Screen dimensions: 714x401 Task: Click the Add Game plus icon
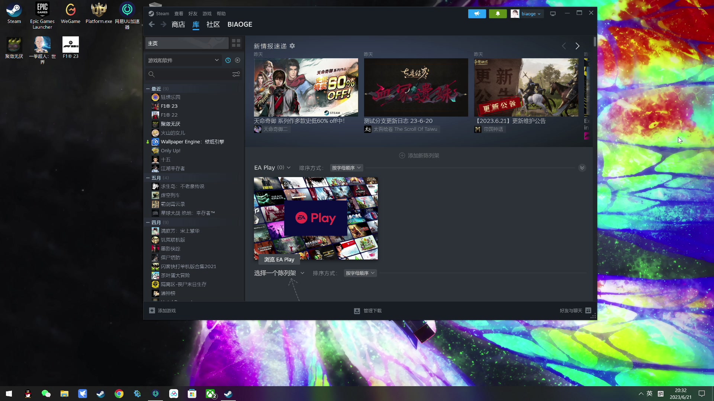152,310
